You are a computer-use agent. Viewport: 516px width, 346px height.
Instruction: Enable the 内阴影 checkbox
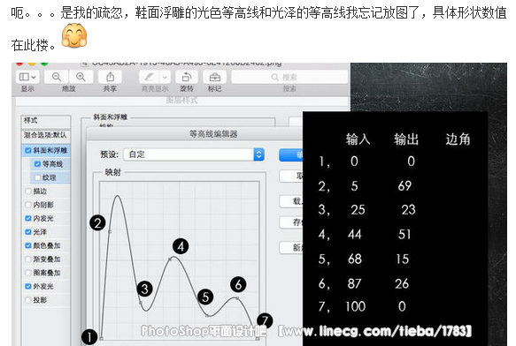click(28, 205)
